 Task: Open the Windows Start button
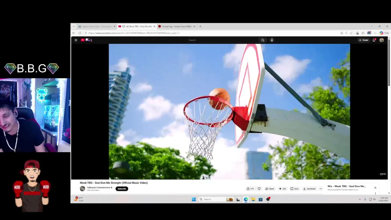coord(194,199)
